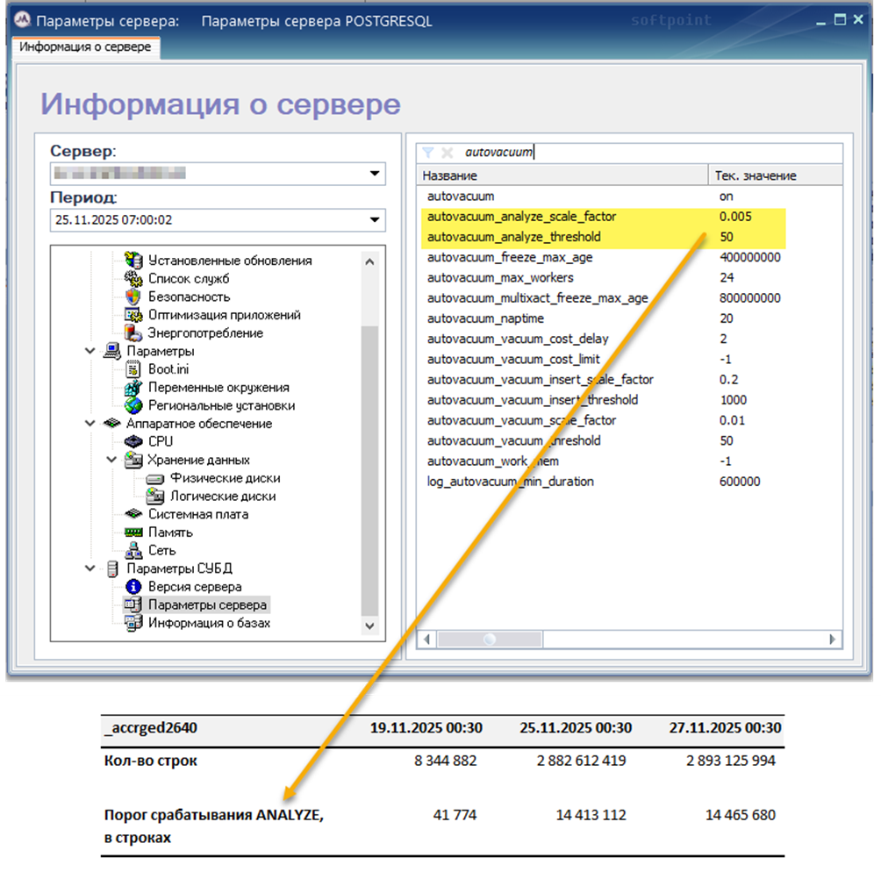Click the Сеть network icon
The height and width of the screenshot is (872, 881).
tap(133, 551)
